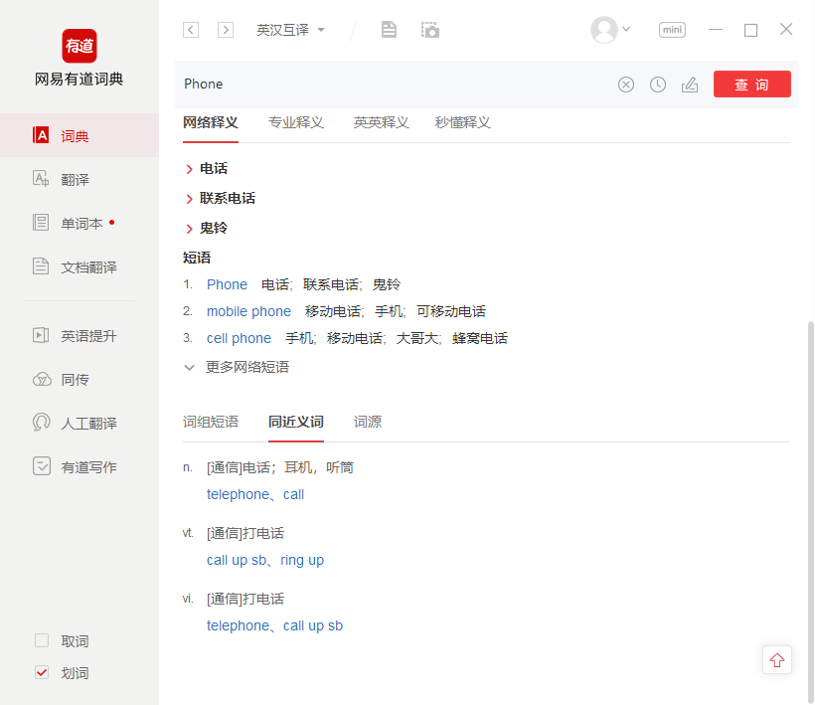
Task: Open the 截图翻译 camera icon in toolbar
Action: tap(429, 29)
